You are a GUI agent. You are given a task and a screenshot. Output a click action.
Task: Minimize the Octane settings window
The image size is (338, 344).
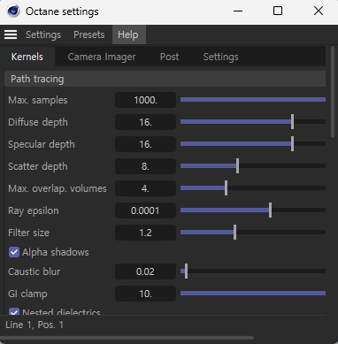point(238,11)
